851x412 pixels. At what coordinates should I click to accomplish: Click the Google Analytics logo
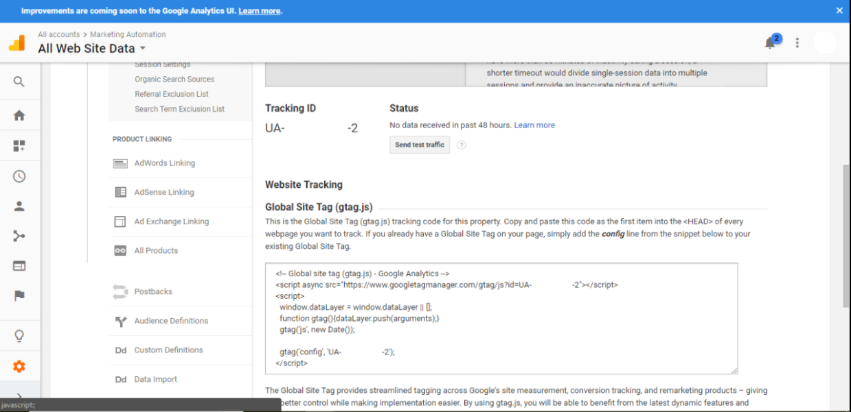[16, 43]
